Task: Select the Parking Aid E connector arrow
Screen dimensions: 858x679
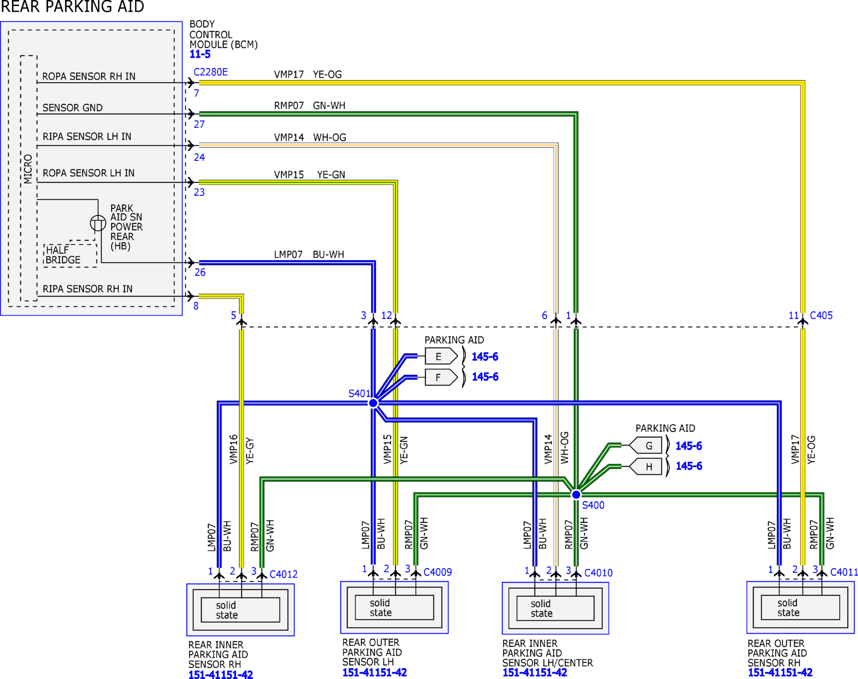Action: tap(441, 356)
